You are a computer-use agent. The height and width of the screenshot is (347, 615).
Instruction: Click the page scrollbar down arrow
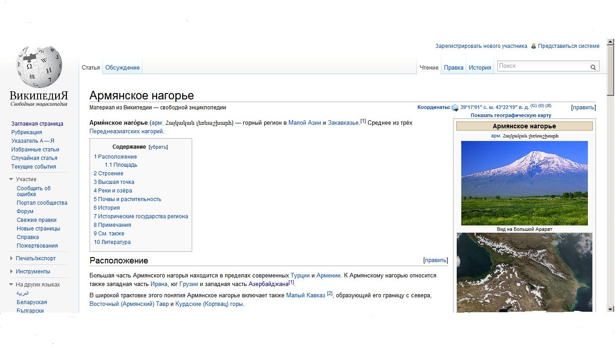point(610,309)
